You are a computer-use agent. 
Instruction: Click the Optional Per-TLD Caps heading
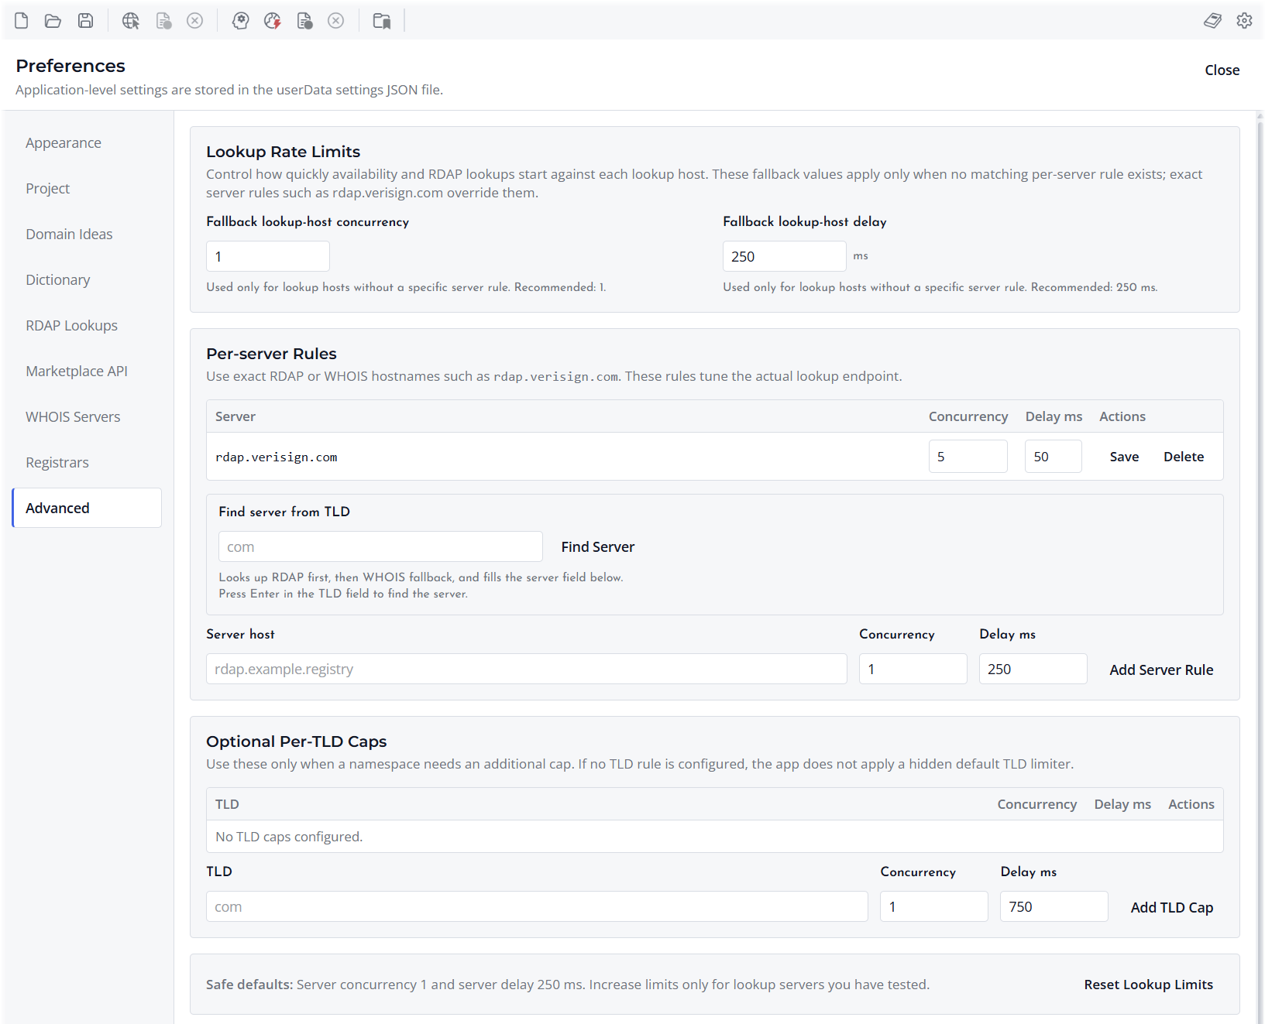(297, 741)
